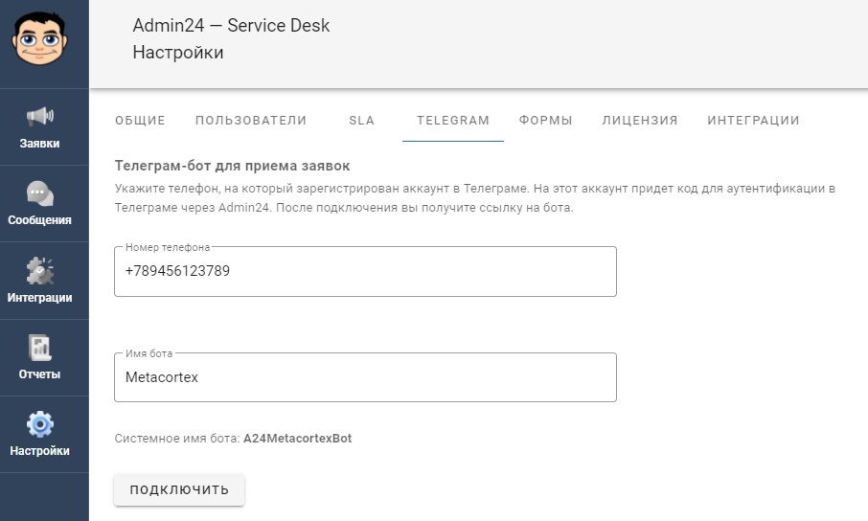Select the Заявки label in the sidebar
This screenshot has height=521, width=868.
40,144
